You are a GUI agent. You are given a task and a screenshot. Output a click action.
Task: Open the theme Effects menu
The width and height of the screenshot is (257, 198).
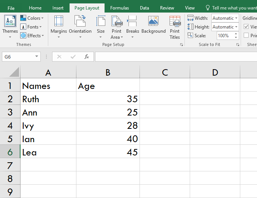click(32, 35)
